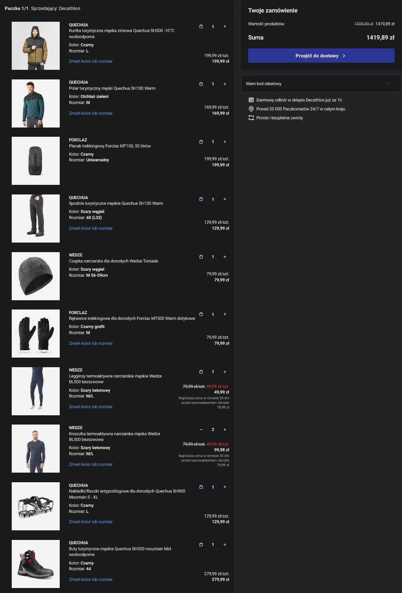Open the trekking gloves product image
This screenshot has height=593, width=402.
tap(36, 334)
